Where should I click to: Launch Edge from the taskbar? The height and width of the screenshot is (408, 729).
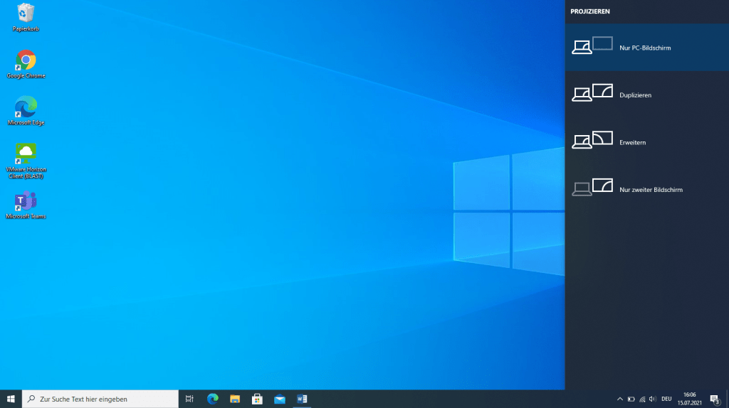point(212,399)
